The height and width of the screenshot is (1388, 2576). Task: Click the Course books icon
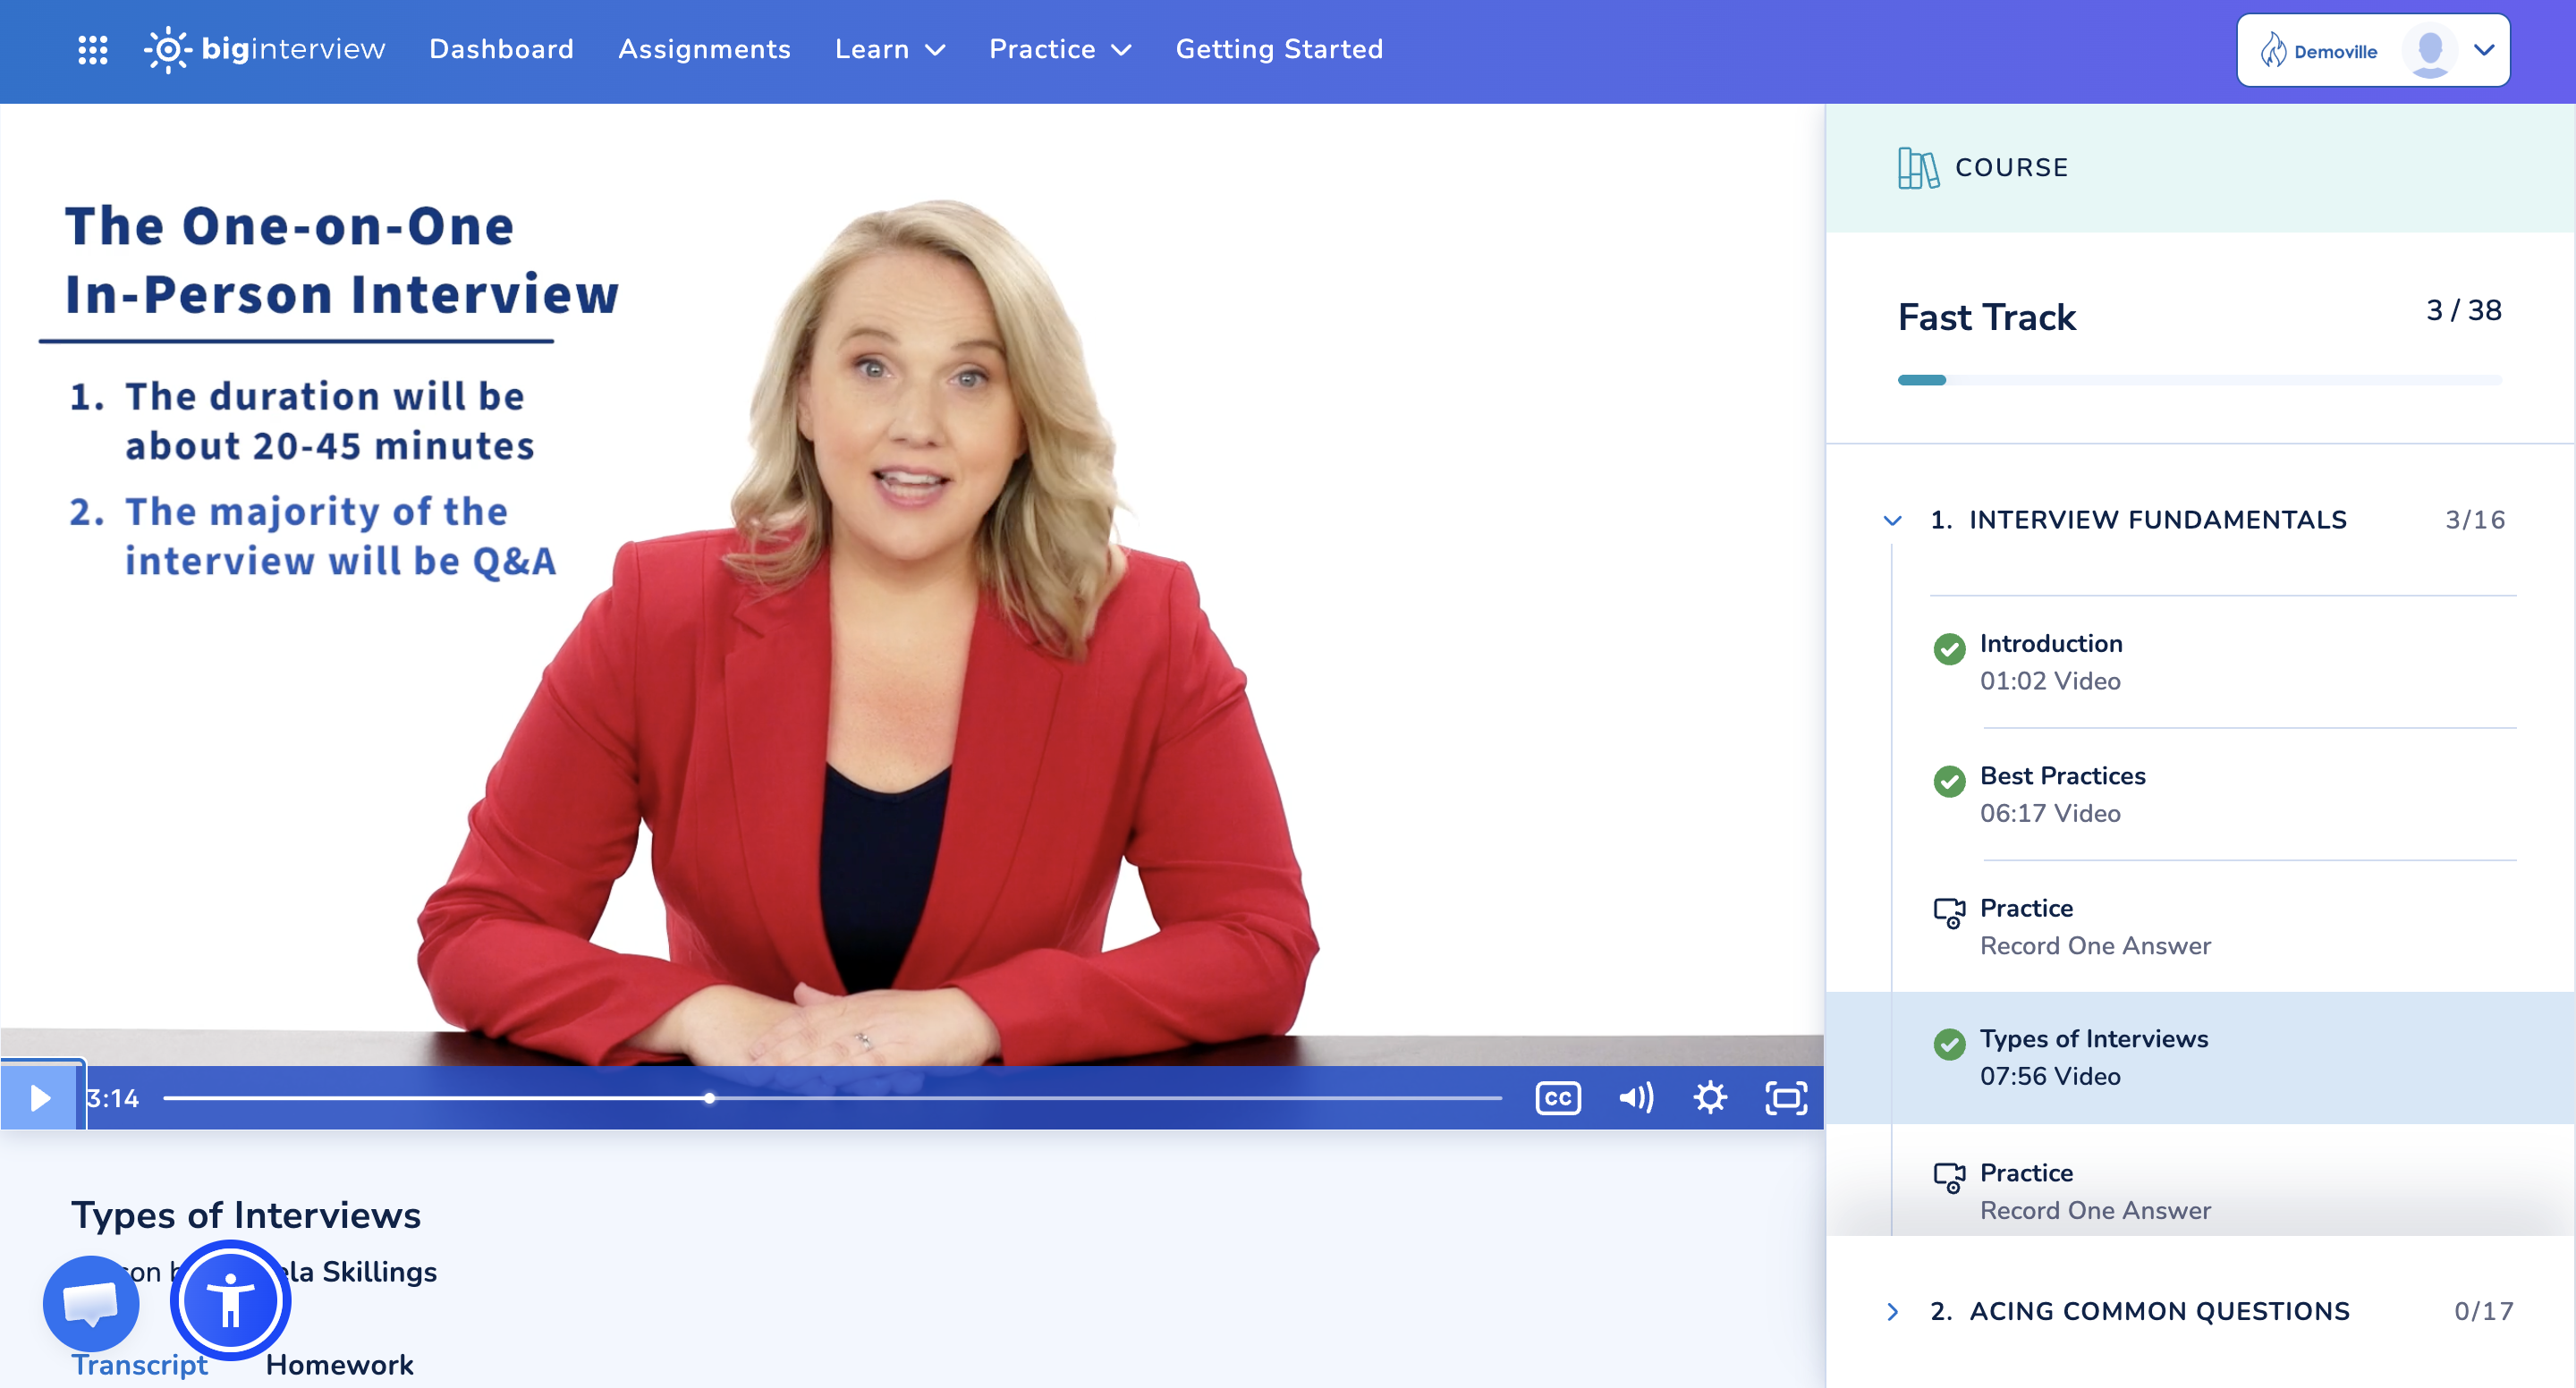tap(1917, 168)
